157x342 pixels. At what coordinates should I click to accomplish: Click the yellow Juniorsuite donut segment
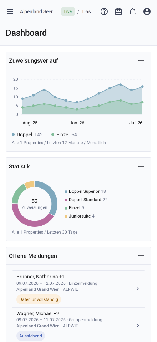coord(30,184)
